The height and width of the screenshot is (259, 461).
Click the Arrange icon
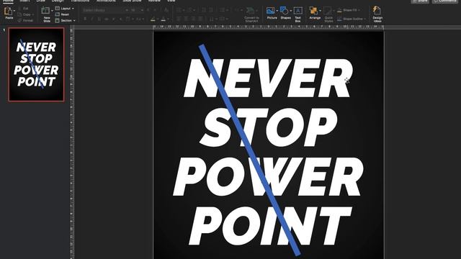[314, 11]
